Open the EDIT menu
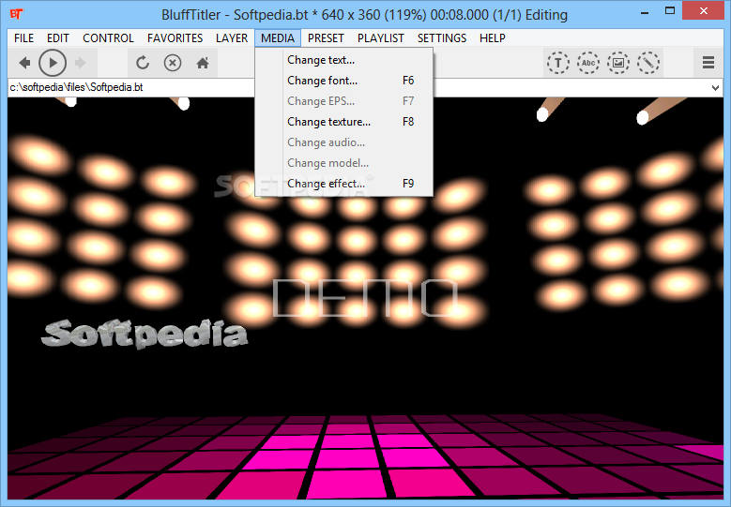The height and width of the screenshot is (507, 731). pyautogui.click(x=58, y=38)
